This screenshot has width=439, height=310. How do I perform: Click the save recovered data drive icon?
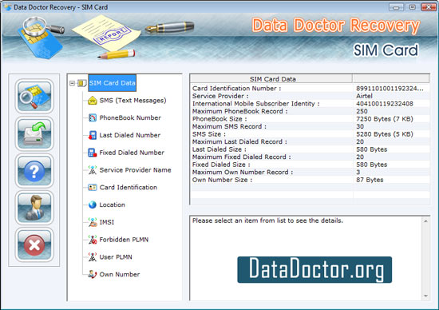pyautogui.click(x=34, y=133)
